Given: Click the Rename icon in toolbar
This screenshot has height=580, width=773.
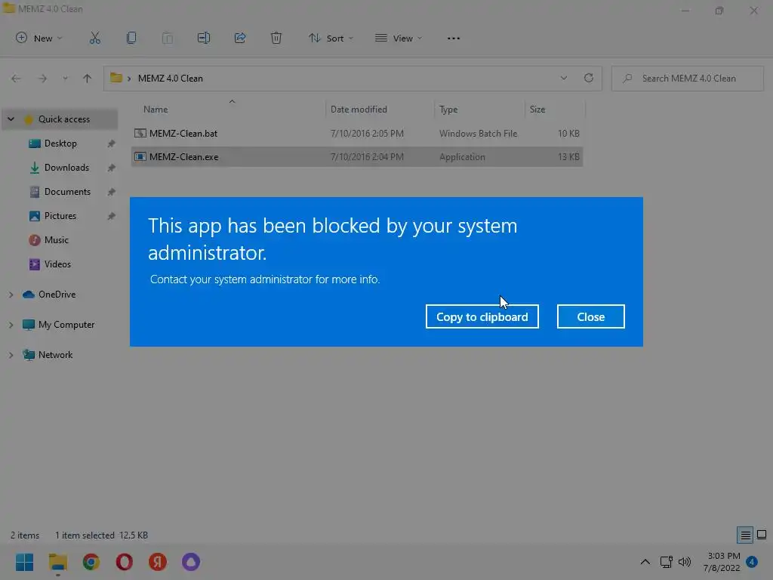Looking at the screenshot, I should click(x=204, y=38).
